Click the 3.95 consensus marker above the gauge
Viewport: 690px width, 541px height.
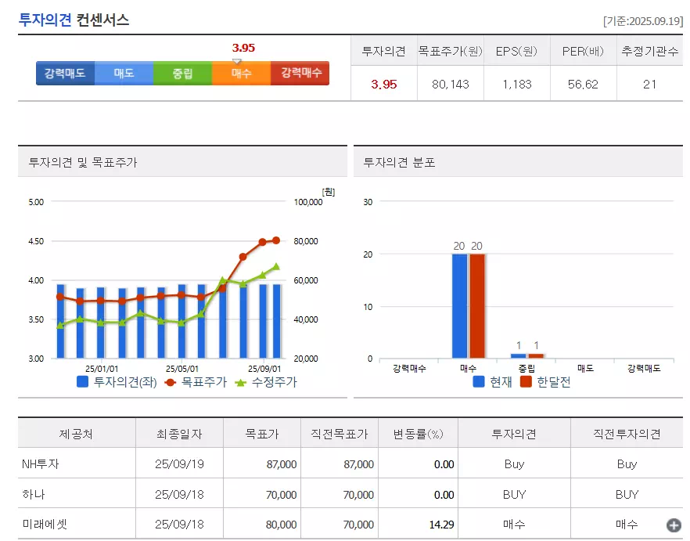click(x=243, y=48)
